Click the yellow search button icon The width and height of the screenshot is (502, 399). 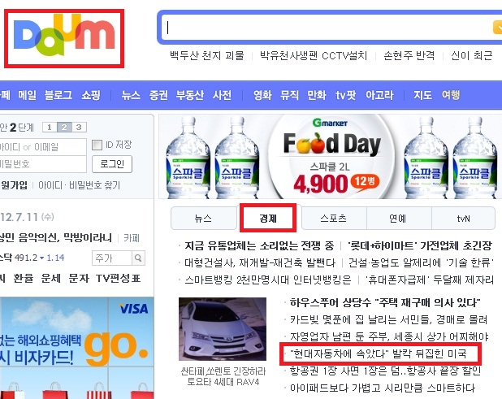click(x=497, y=27)
